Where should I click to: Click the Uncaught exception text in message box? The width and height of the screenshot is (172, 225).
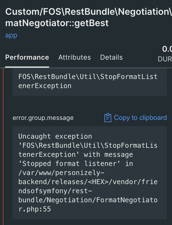(x=55, y=136)
